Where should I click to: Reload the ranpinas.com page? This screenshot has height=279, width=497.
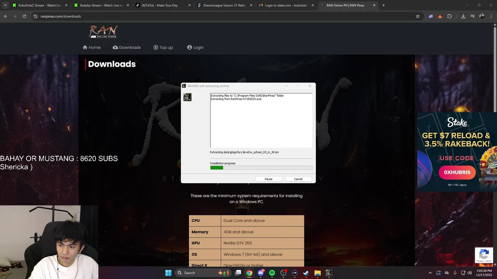(x=24, y=16)
